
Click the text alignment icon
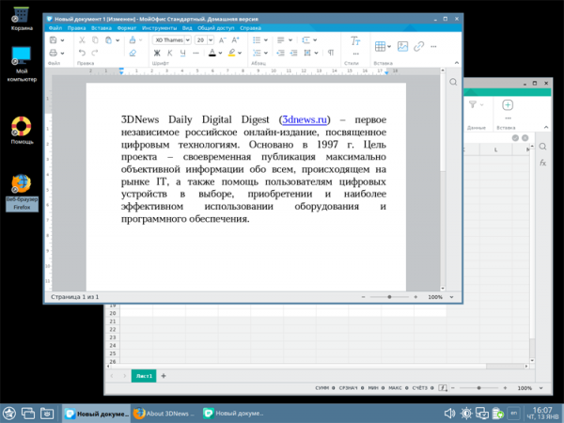281,39
